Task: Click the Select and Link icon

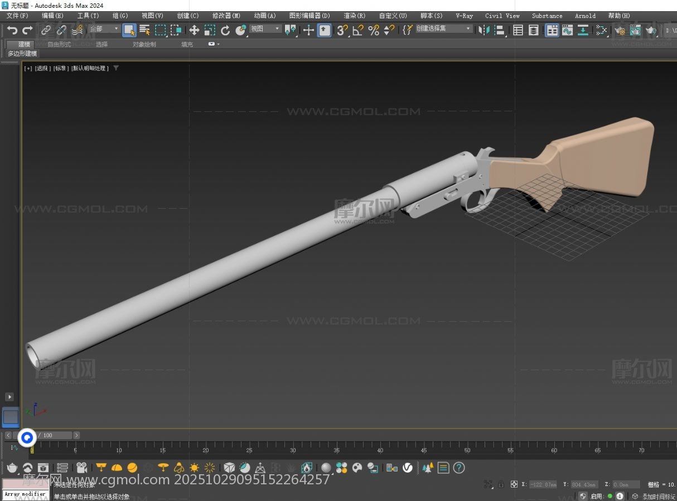Action: coord(46,31)
